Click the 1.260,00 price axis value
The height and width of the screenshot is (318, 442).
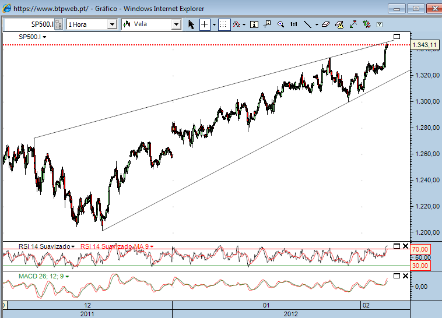point(427,154)
